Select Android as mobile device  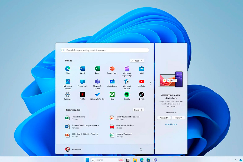click(164, 118)
